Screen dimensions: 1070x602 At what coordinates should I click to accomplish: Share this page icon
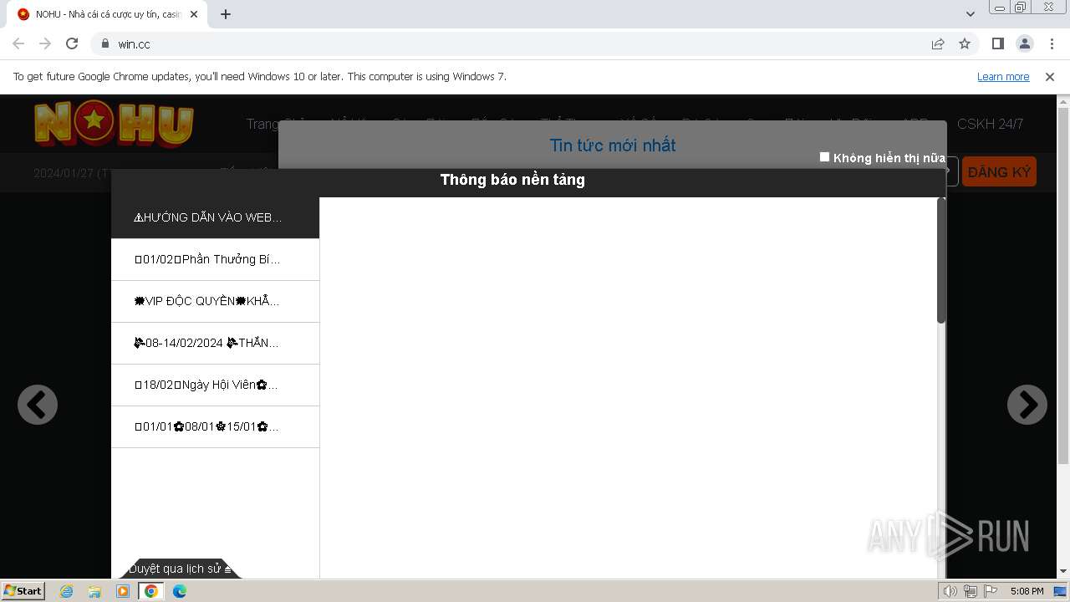click(x=938, y=43)
